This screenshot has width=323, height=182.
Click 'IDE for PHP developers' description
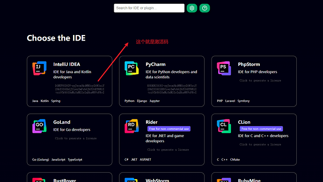pos(257,72)
